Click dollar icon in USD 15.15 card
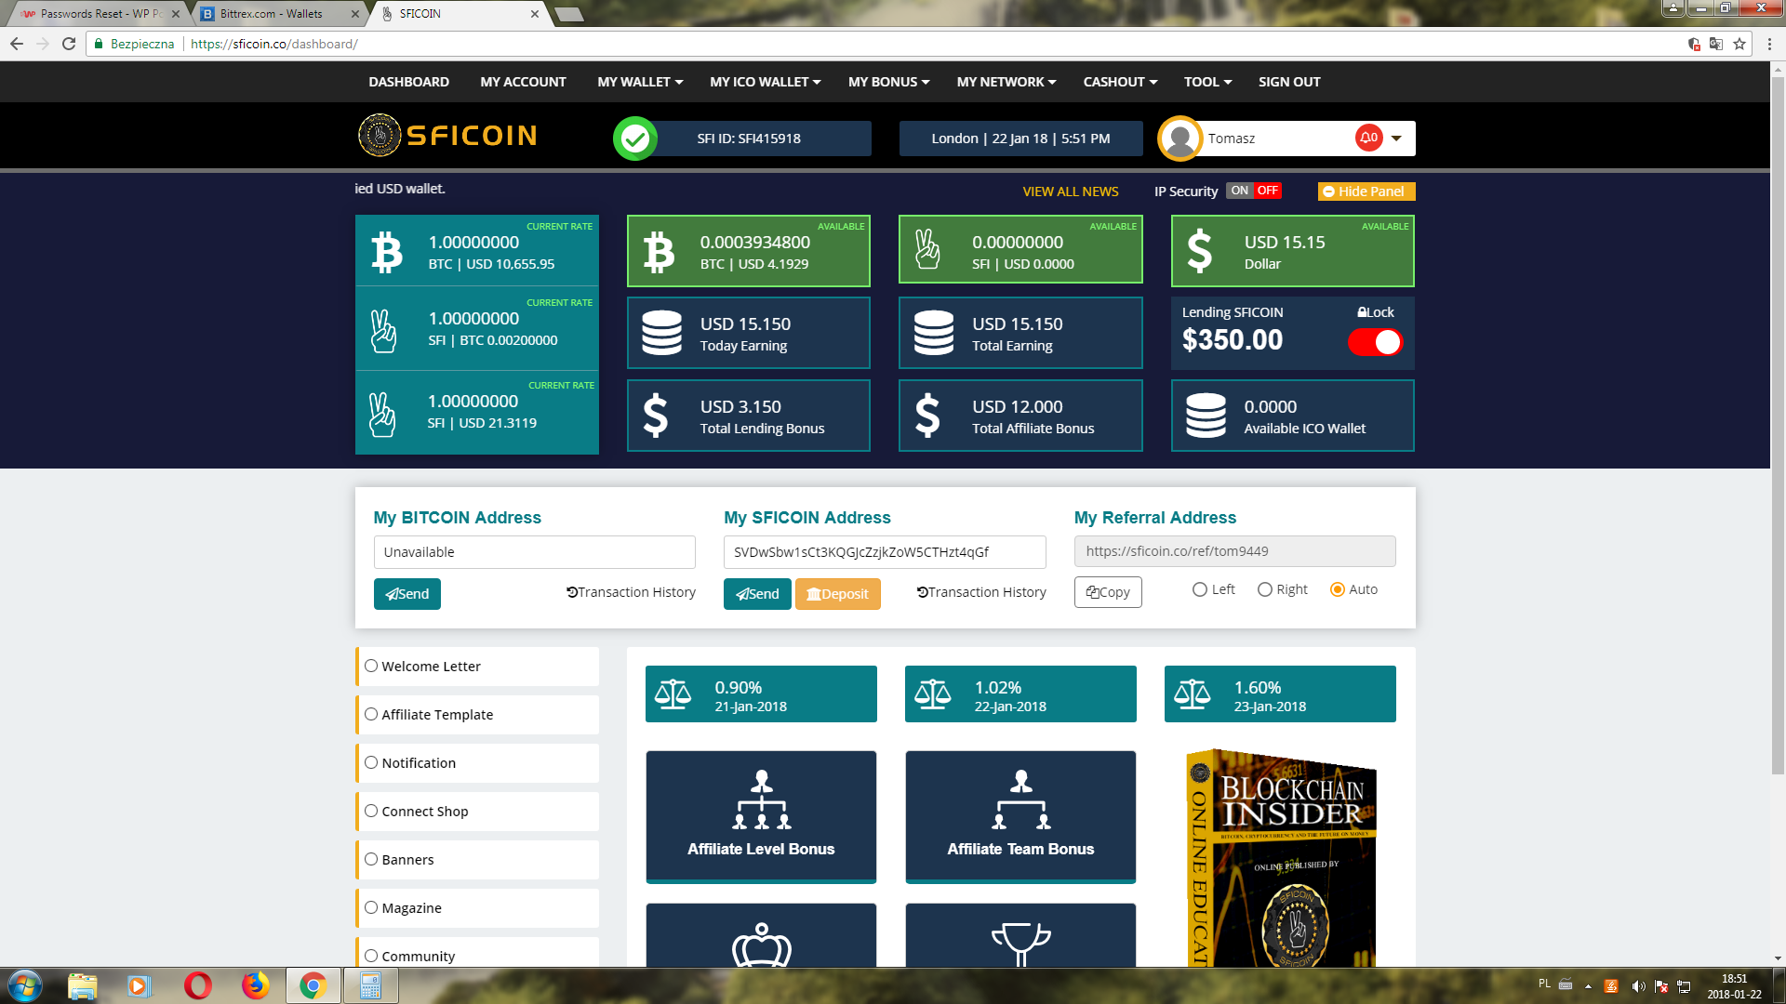This screenshot has width=1786, height=1004. click(1200, 251)
